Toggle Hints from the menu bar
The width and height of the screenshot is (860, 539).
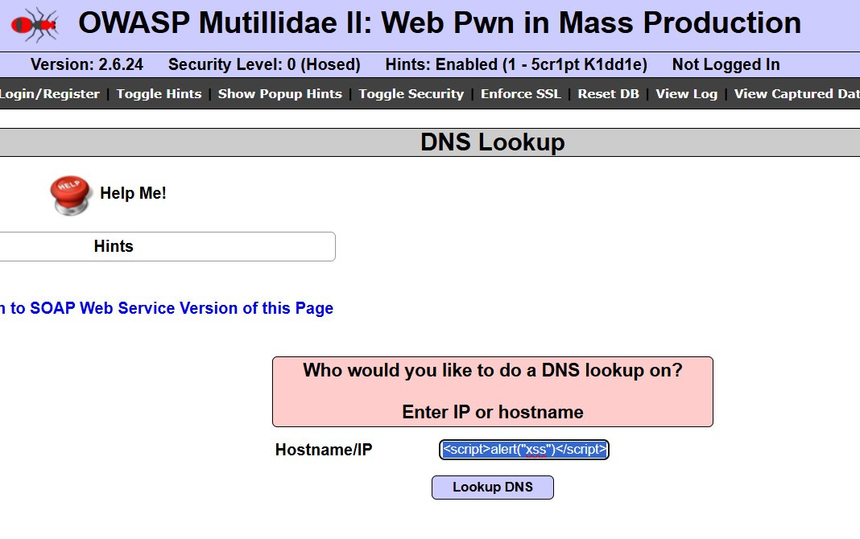tap(159, 94)
